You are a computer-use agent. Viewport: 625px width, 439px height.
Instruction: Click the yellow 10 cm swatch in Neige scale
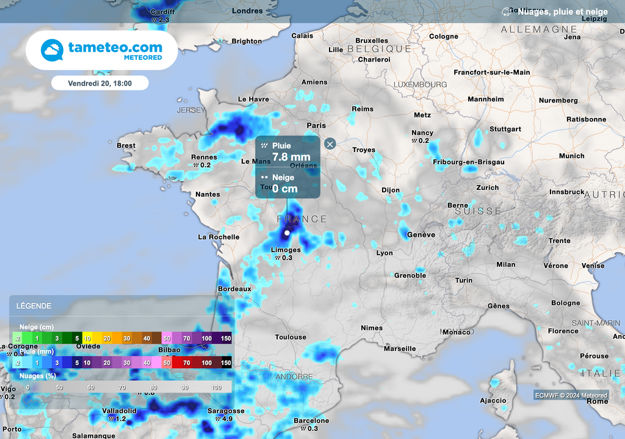[88, 338]
